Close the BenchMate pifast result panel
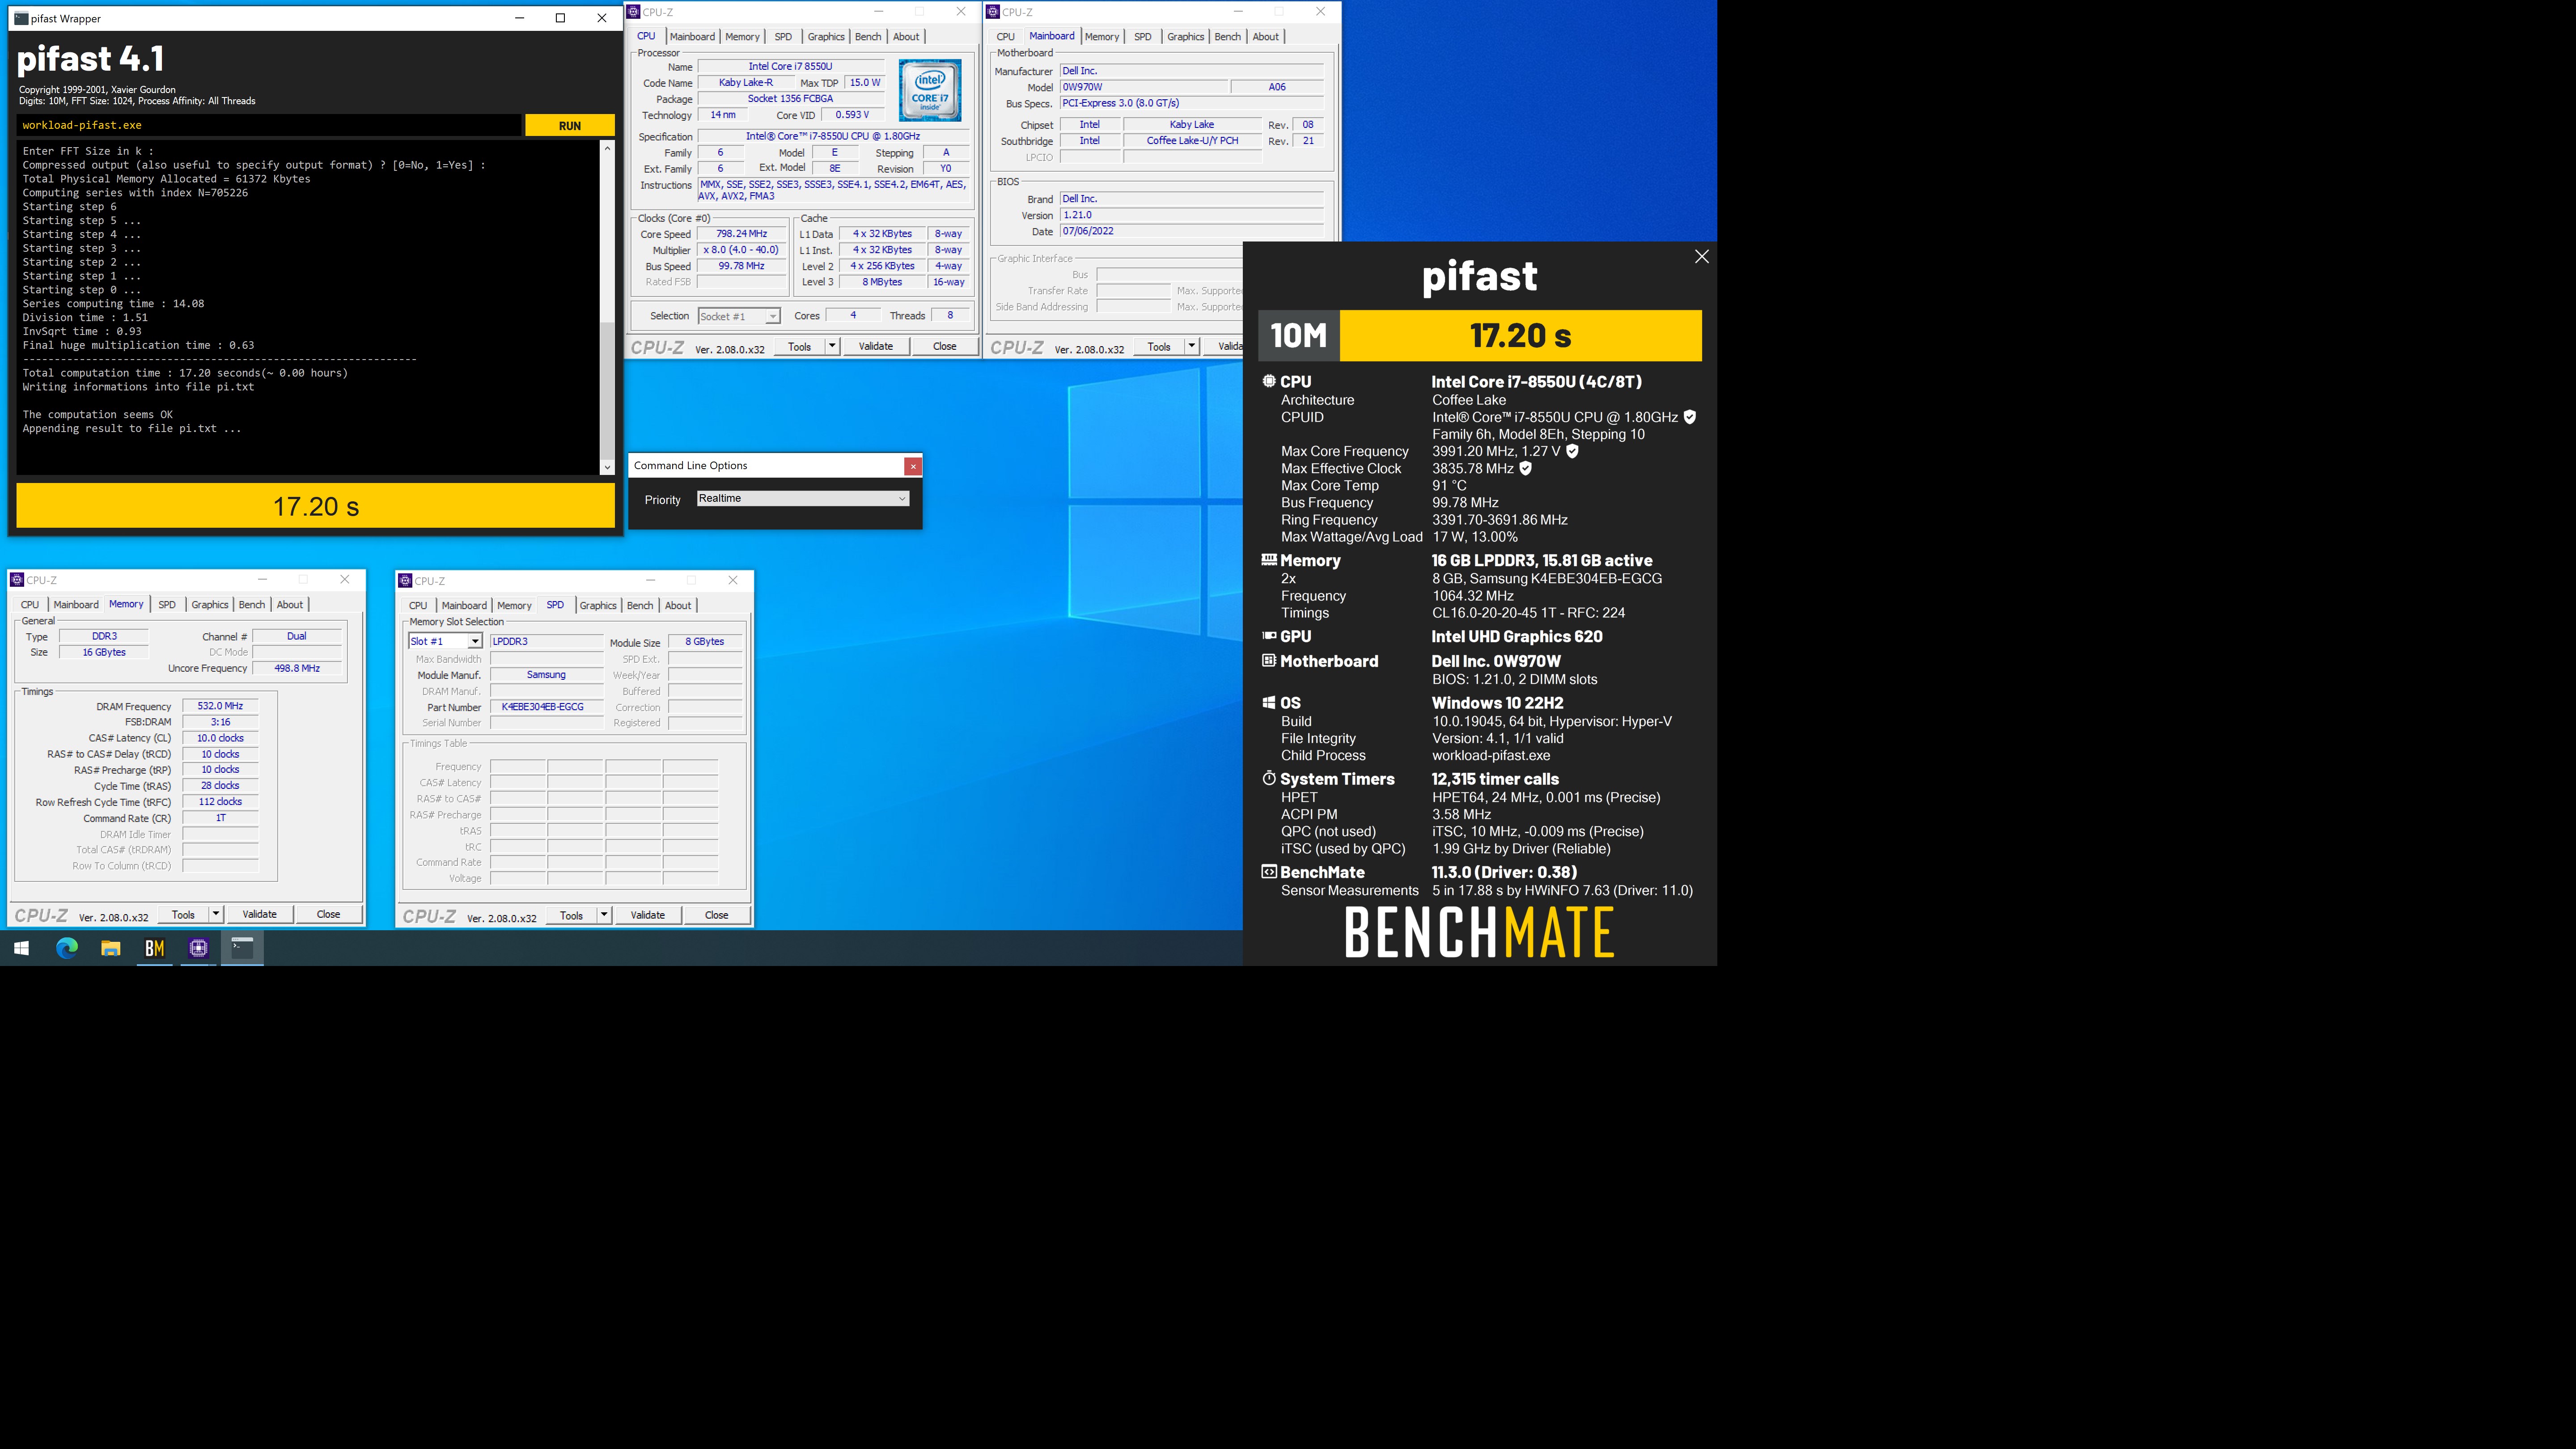2576x1449 pixels. pyautogui.click(x=1702, y=257)
